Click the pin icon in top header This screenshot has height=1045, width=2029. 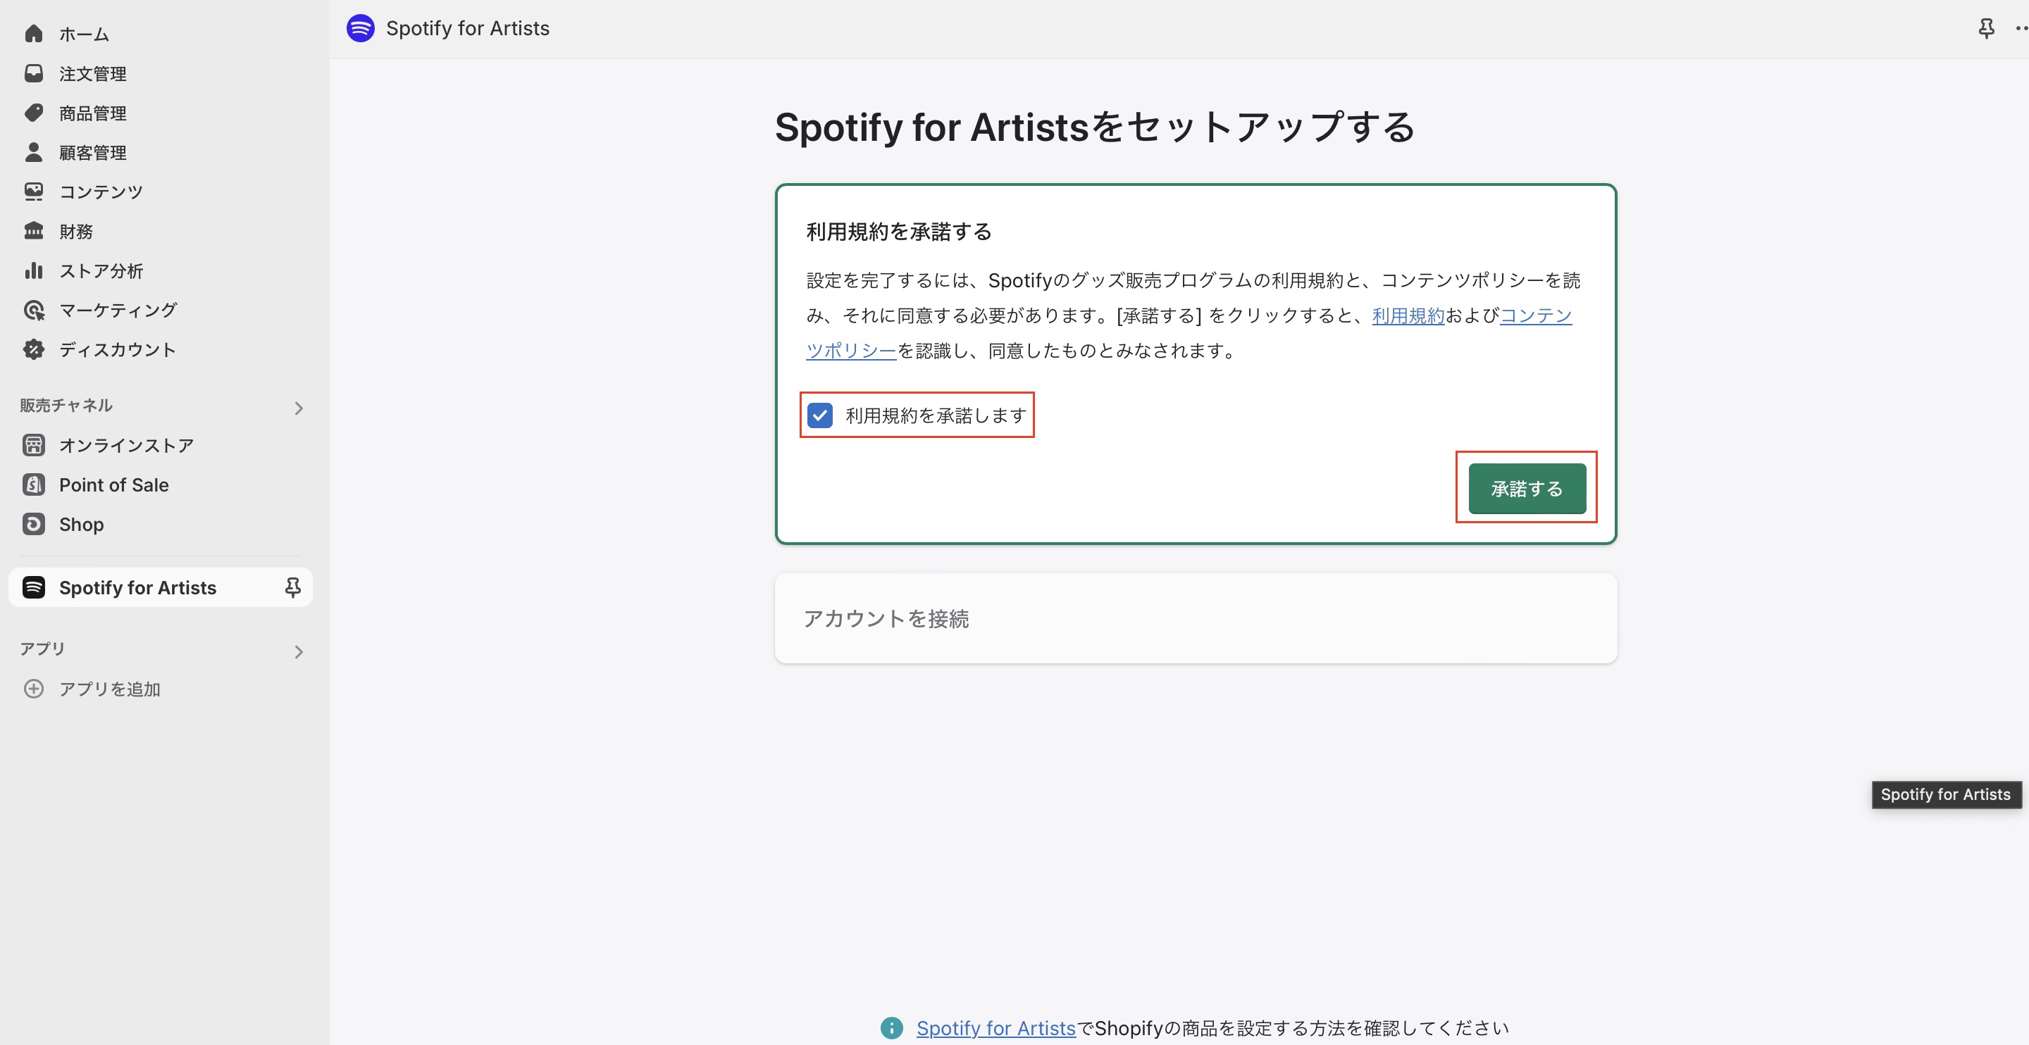click(1986, 29)
